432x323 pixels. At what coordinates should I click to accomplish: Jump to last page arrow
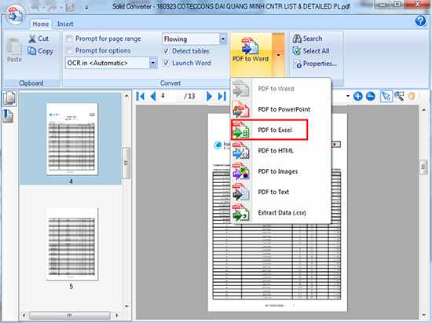click(x=222, y=96)
